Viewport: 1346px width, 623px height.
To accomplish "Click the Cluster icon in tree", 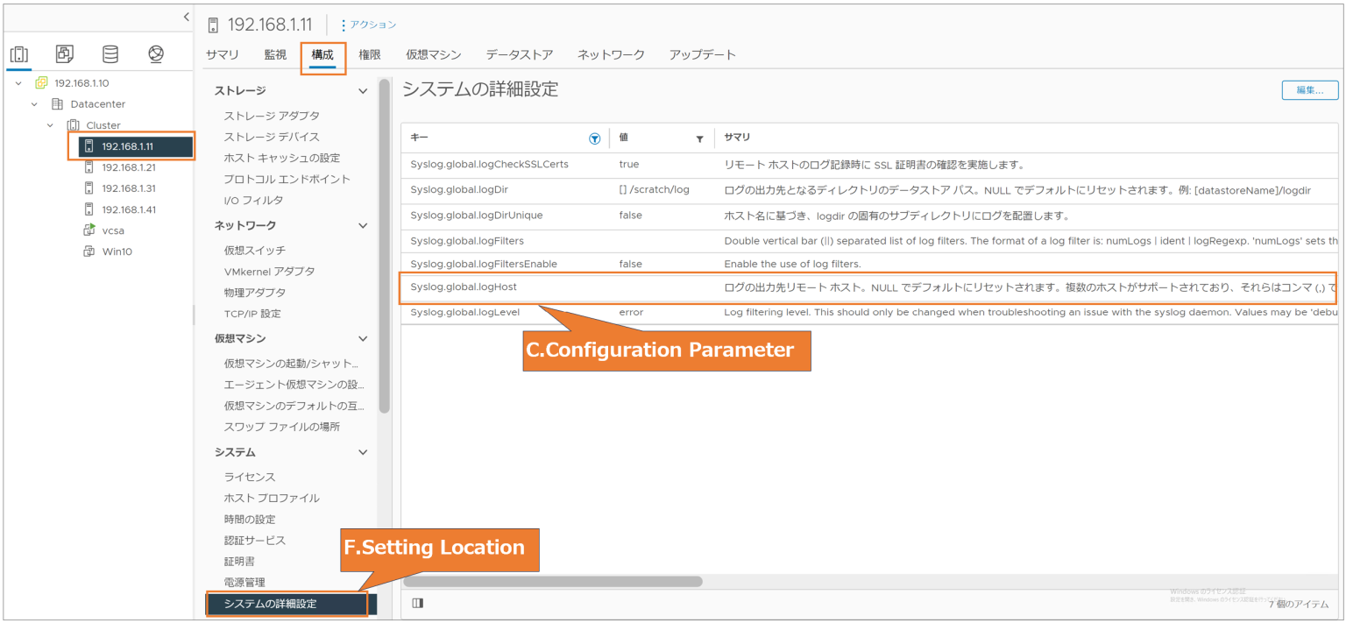I will 73,125.
